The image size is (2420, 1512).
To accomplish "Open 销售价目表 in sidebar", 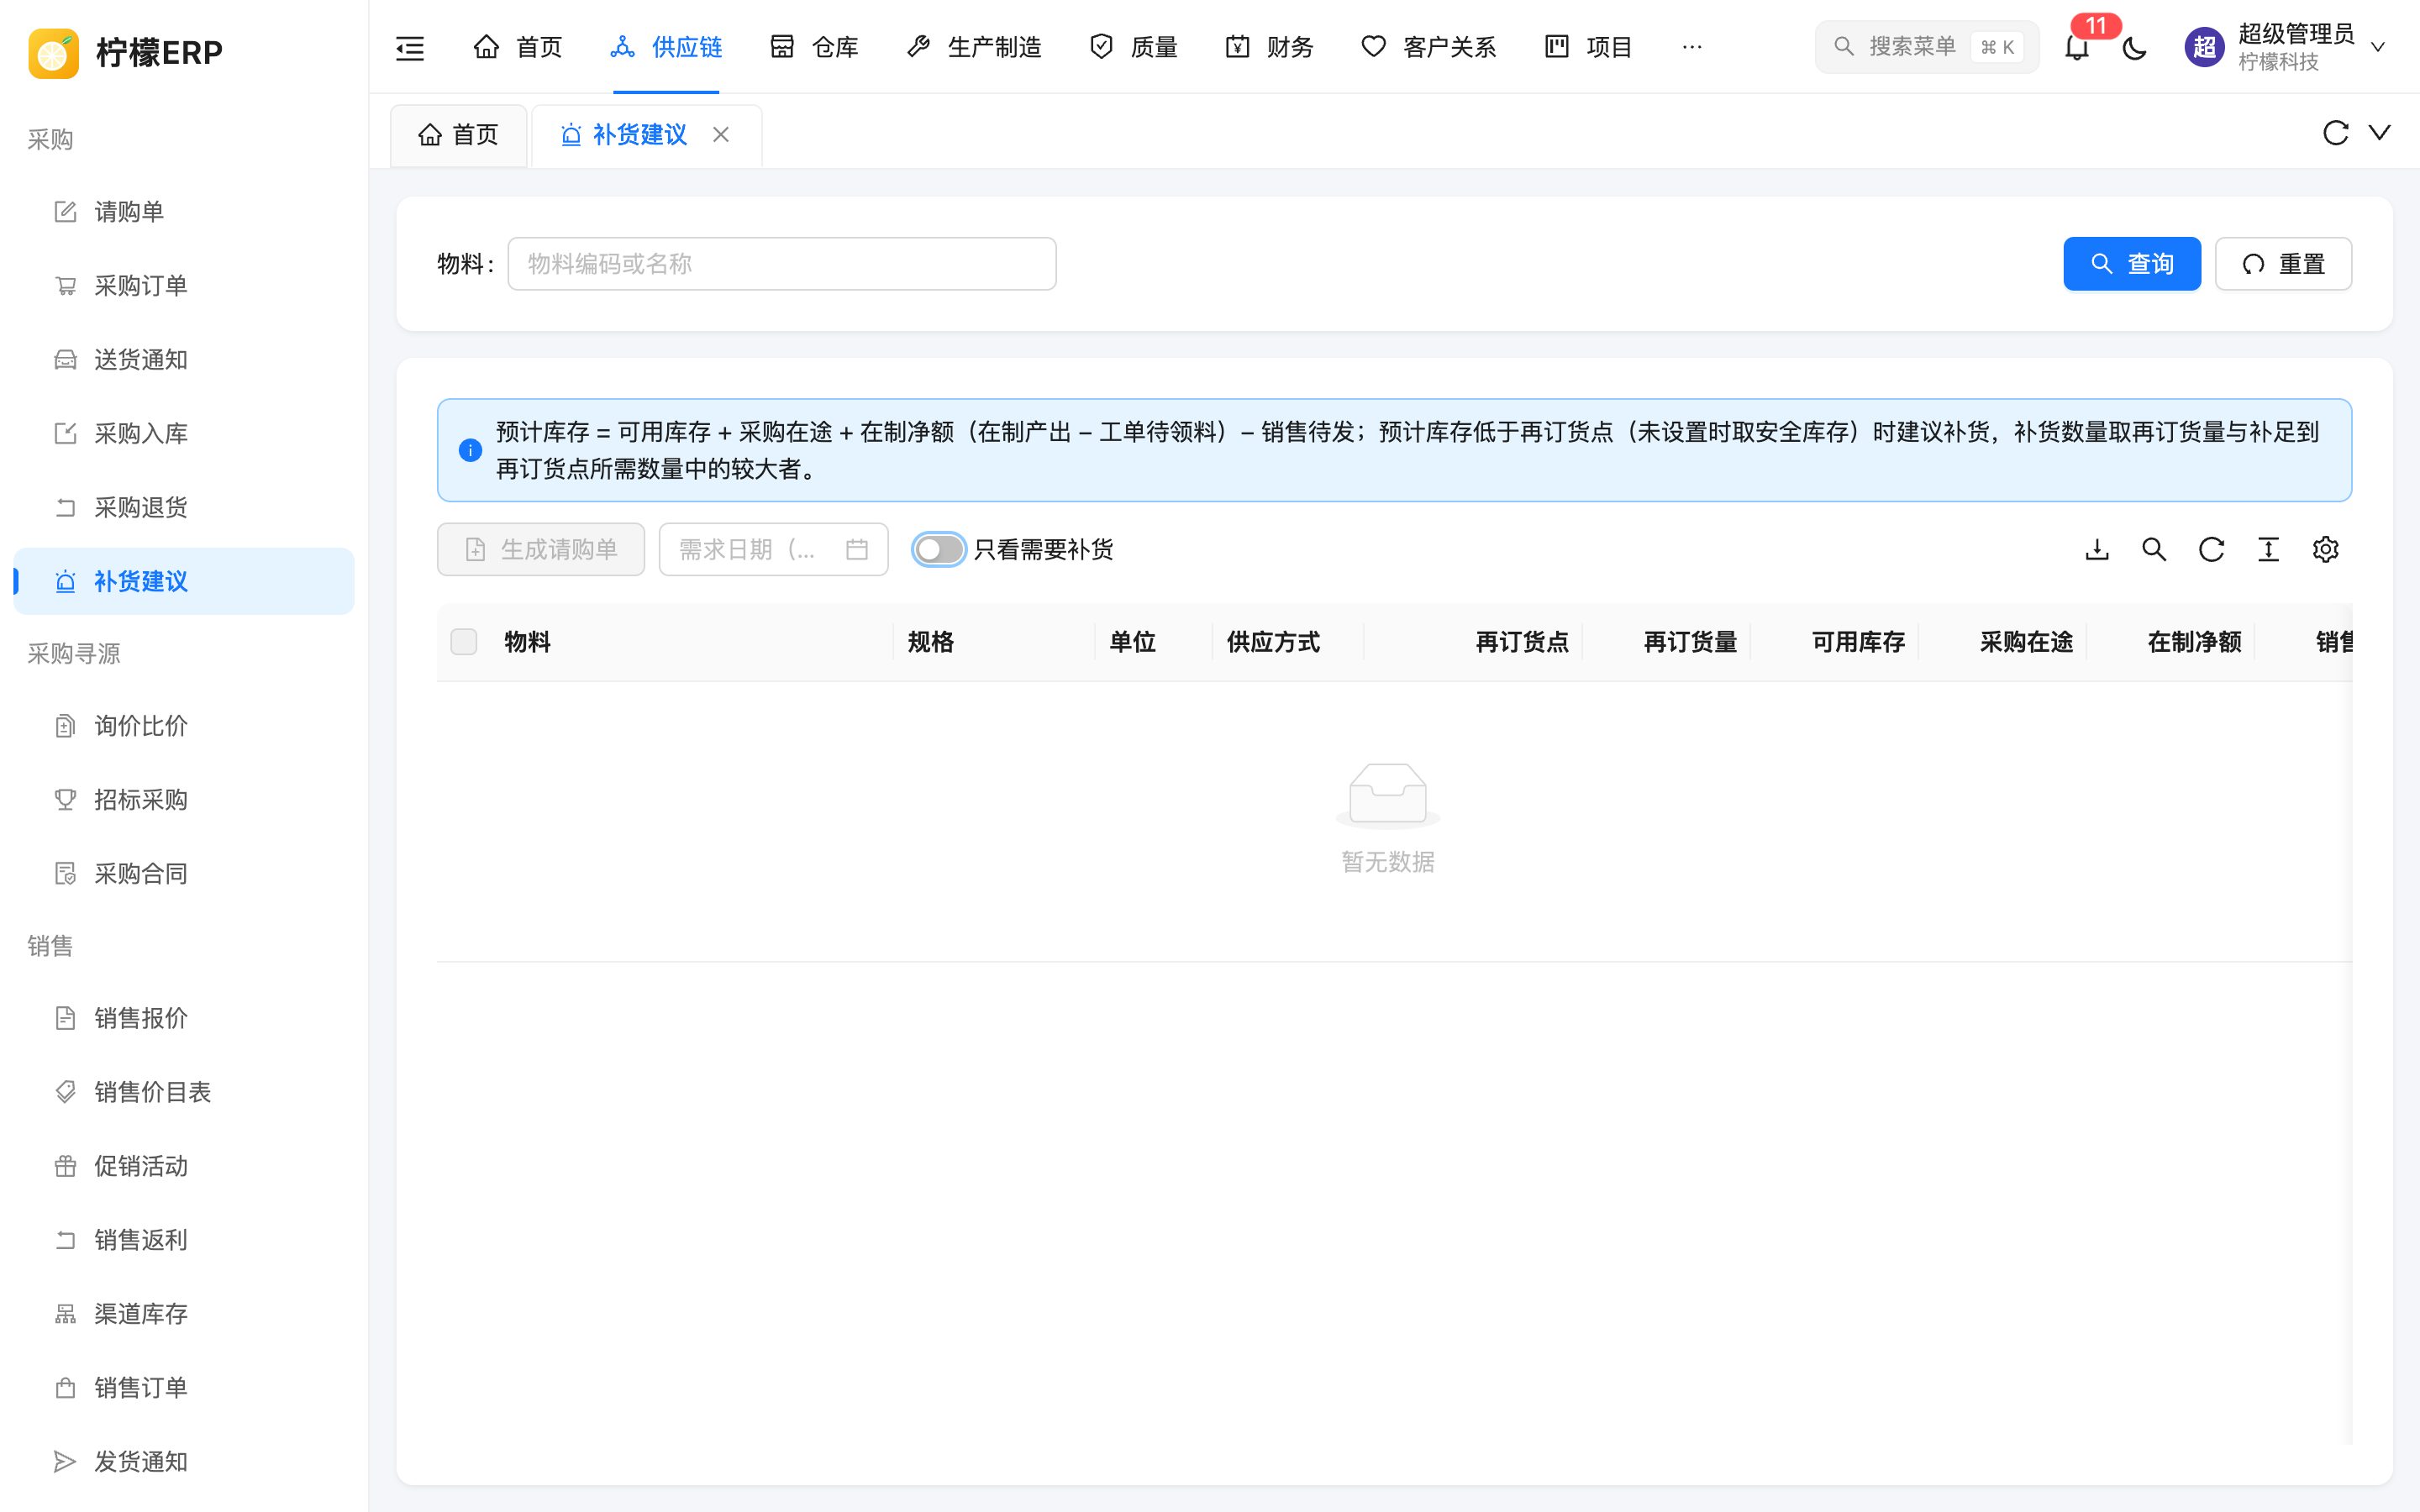I will point(184,1092).
